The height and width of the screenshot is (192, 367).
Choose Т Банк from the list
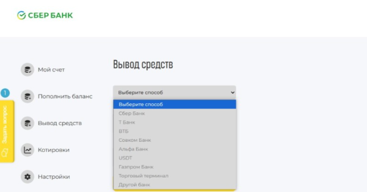click(x=175, y=122)
